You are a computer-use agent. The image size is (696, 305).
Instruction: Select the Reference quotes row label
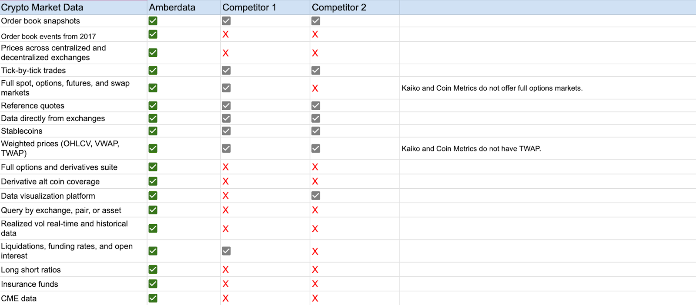(x=33, y=106)
